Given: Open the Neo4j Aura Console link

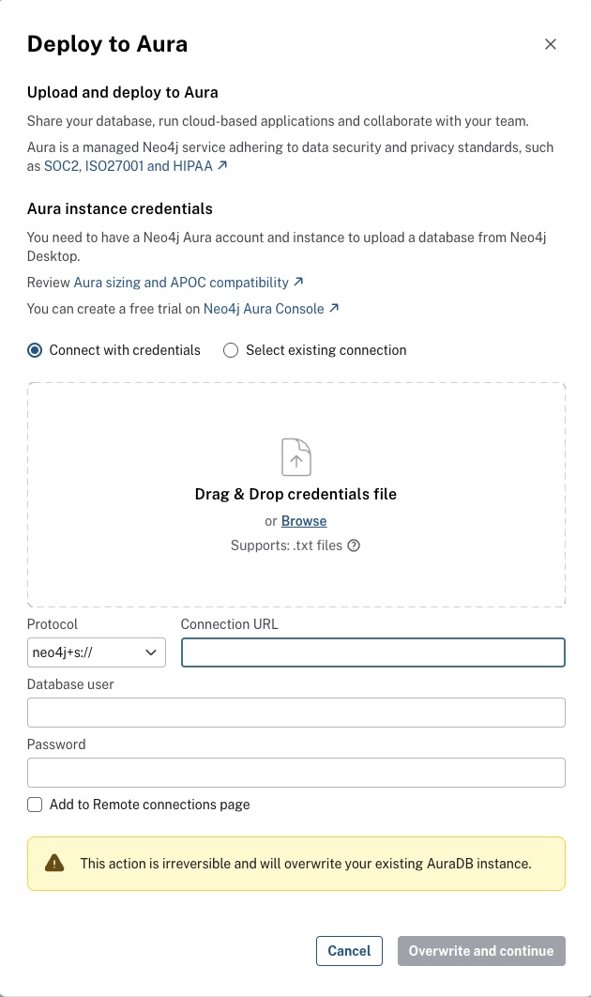Looking at the screenshot, I should [x=265, y=308].
